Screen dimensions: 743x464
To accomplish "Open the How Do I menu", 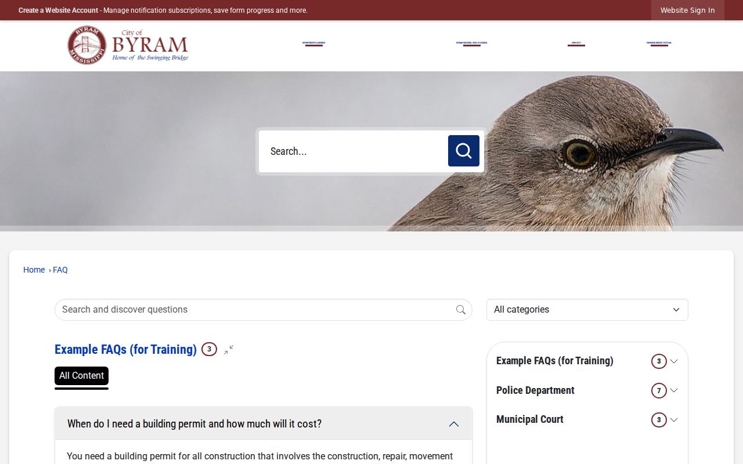I will point(576,43).
